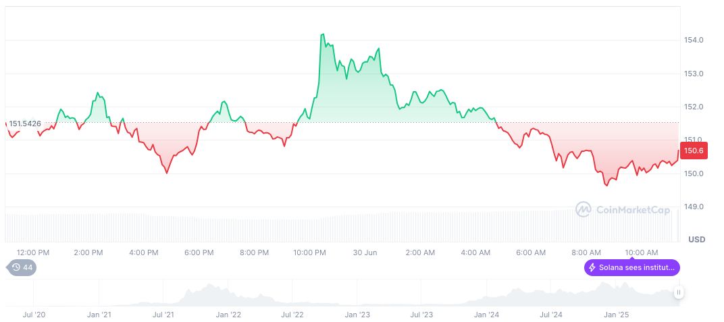Screen dimensions: 724x322
Task: Click the CoinMarketCap logo watermark icon
Action: coord(583,210)
